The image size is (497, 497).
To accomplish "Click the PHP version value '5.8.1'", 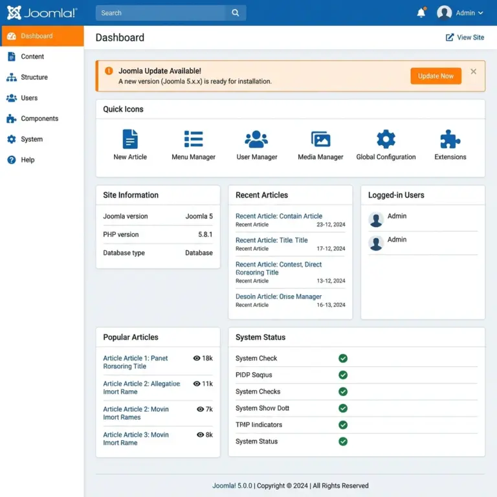I will click(x=205, y=234).
